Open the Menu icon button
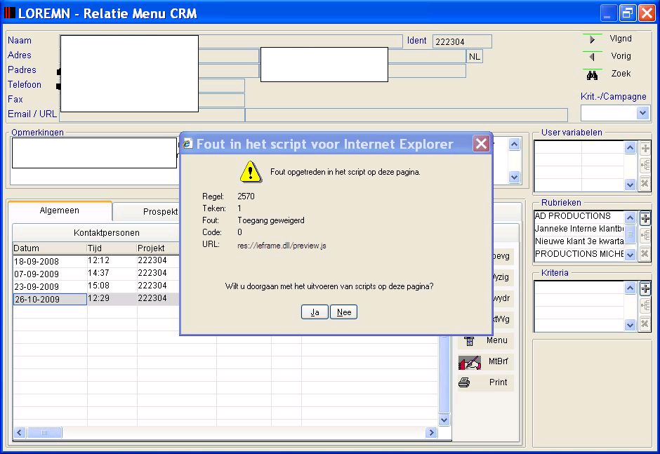 click(469, 341)
